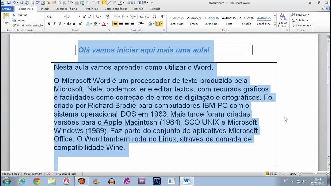
Task: Sort text A-Z icon
Action: pos(154,17)
